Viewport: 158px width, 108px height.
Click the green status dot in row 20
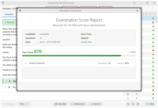(153, 94)
